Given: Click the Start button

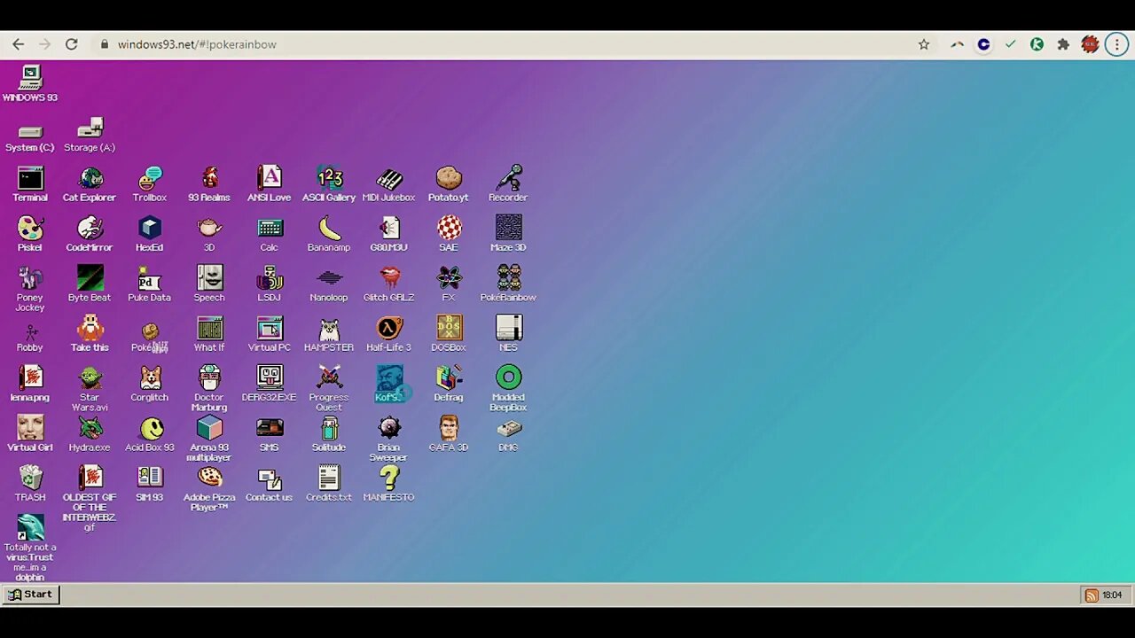Looking at the screenshot, I should click(31, 595).
